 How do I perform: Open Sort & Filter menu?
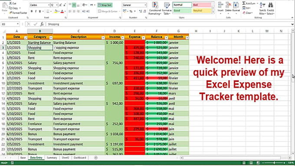(x=262, y=9)
